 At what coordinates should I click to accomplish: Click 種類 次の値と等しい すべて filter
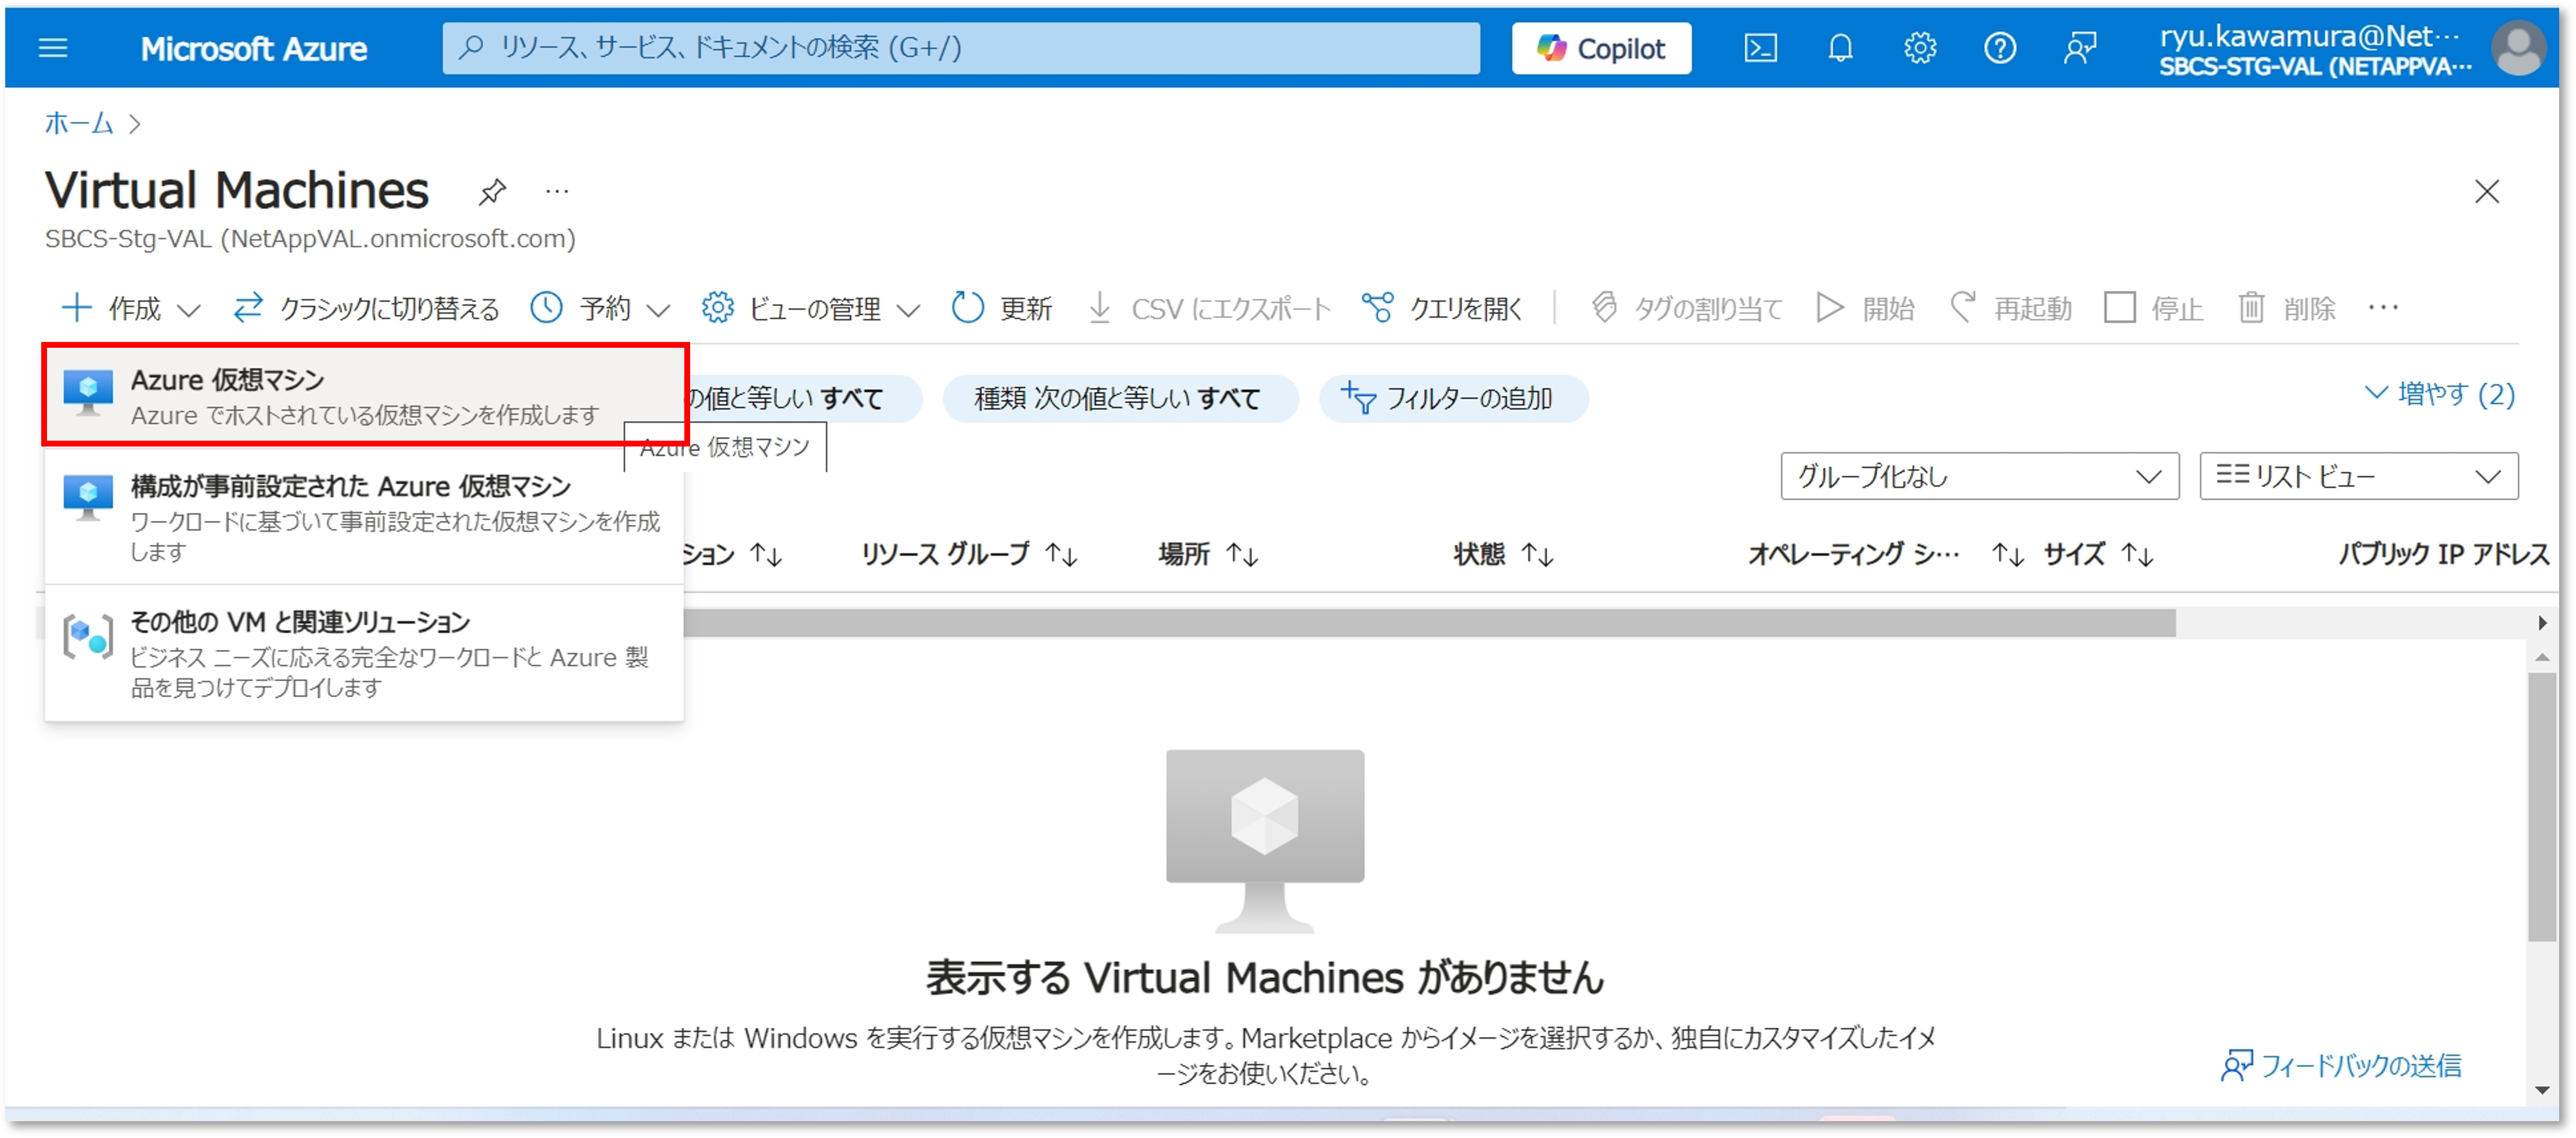click(1120, 398)
